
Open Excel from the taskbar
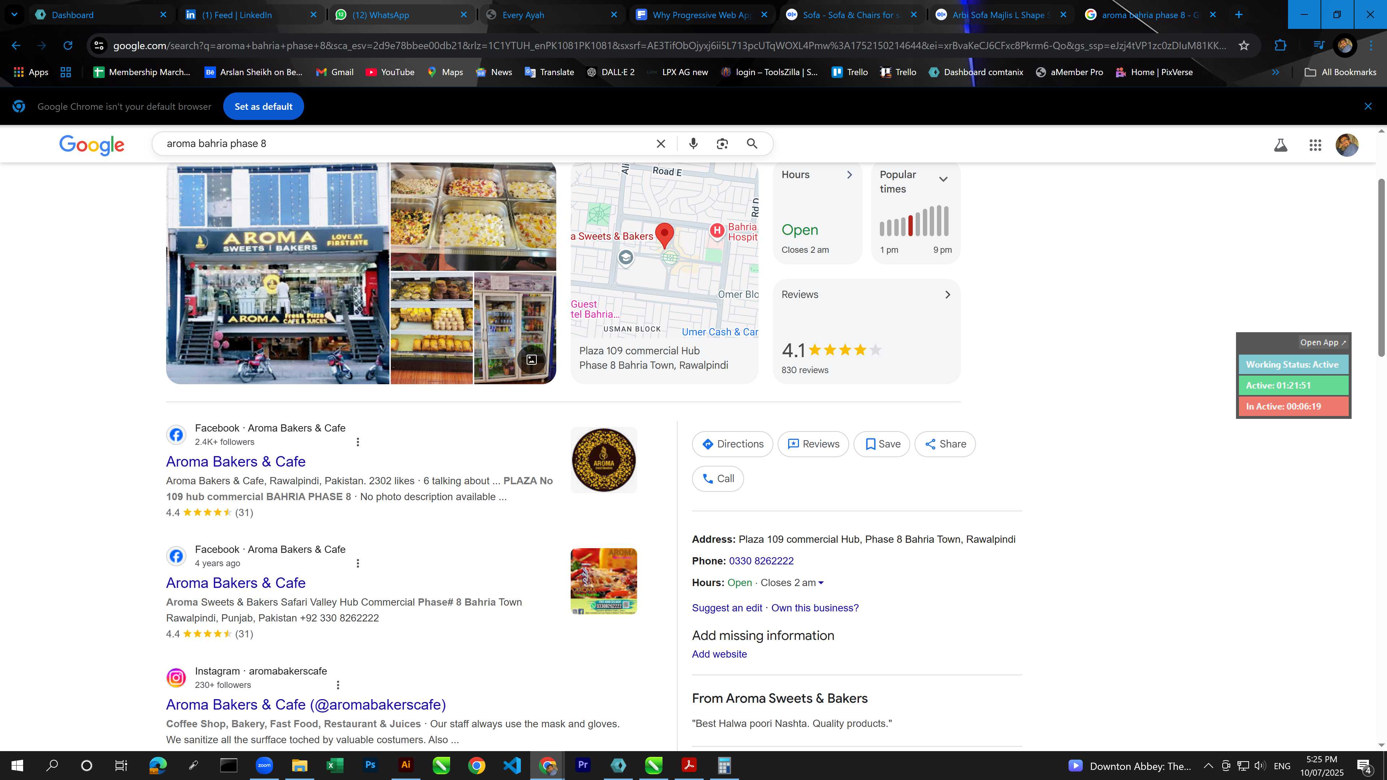pos(335,765)
